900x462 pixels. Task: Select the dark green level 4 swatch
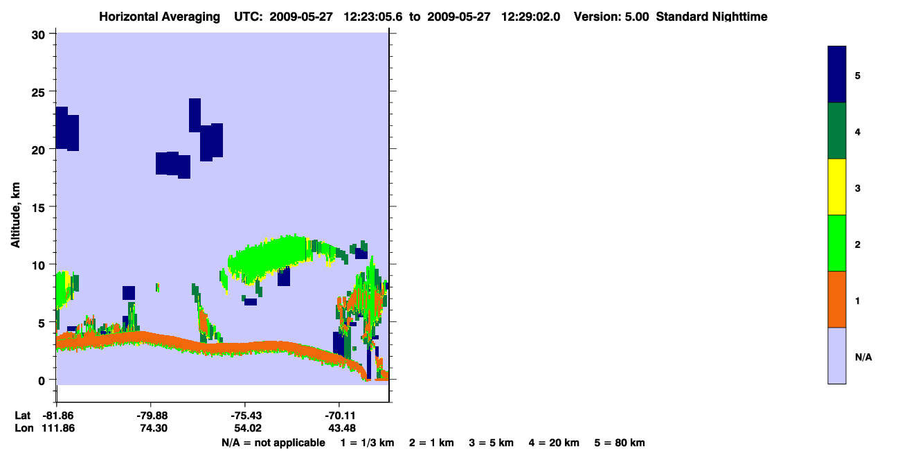click(837, 131)
